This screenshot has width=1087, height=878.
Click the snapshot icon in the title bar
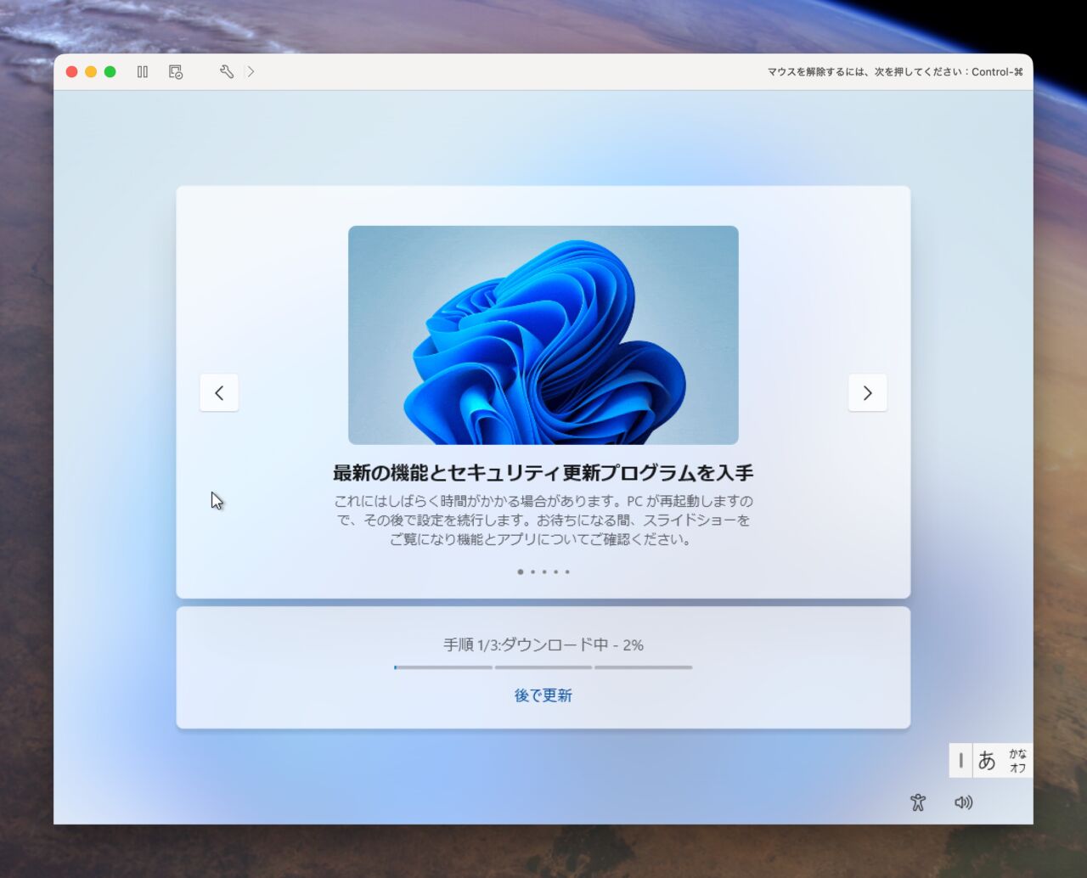click(176, 72)
